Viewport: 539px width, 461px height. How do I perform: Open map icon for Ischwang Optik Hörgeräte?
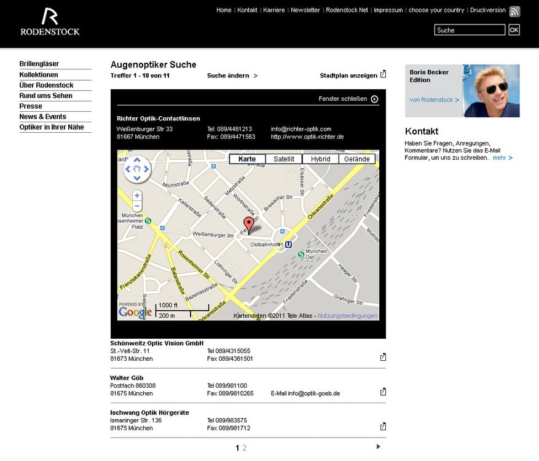tap(383, 426)
